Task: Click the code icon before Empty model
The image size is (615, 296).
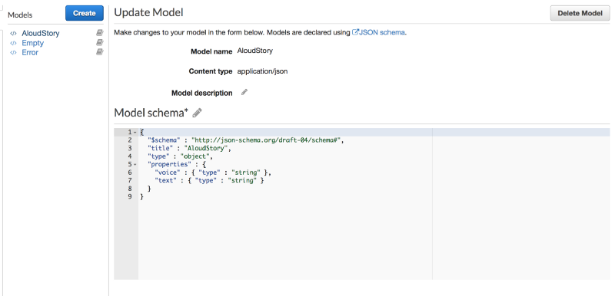Action: coord(13,43)
